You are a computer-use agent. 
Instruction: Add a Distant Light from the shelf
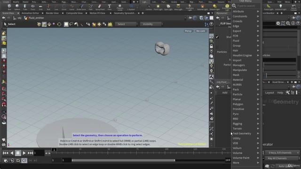[x=214, y=7]
